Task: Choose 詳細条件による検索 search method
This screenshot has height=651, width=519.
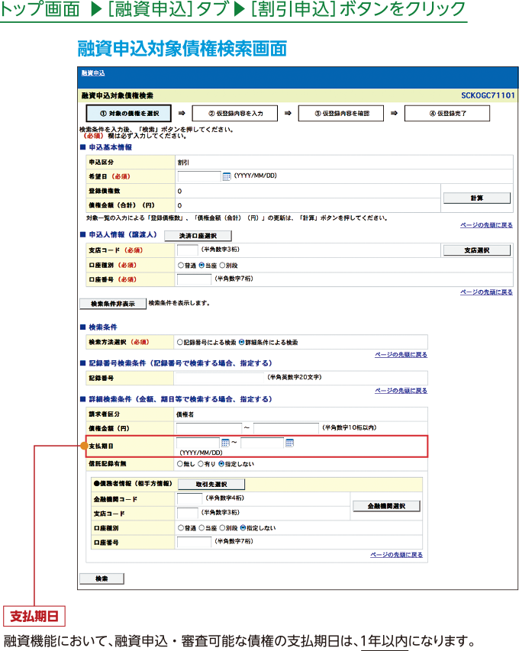Action: pyautogui.click(x=241, y=342)
